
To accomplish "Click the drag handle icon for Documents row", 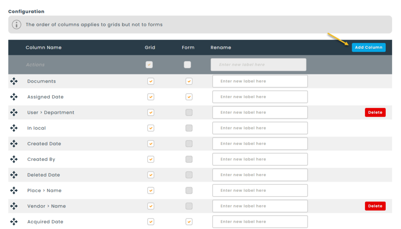I will click(x=14, y=81).
